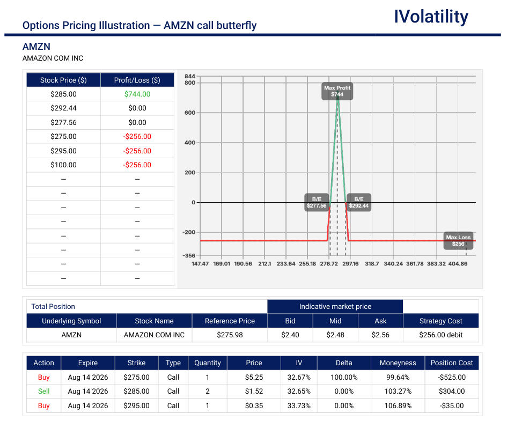The image size is (507, 421).
Task: Click the 103.27% moneyness value
Action: (x=398, y=392)
